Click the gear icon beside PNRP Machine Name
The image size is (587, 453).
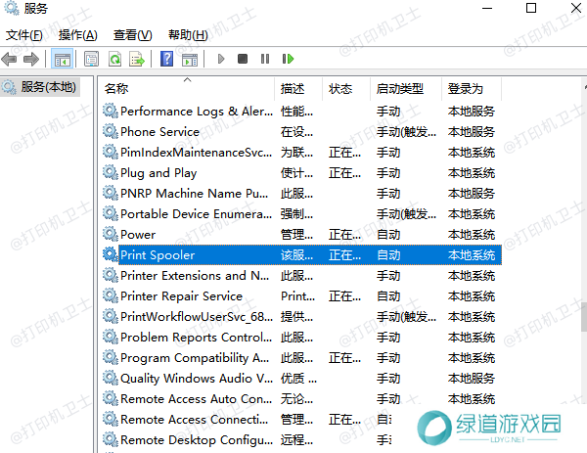coord(111,193)
